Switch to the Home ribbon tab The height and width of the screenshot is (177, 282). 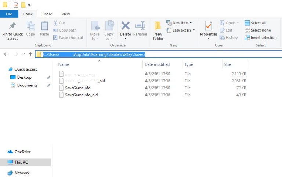click(28, 14)
